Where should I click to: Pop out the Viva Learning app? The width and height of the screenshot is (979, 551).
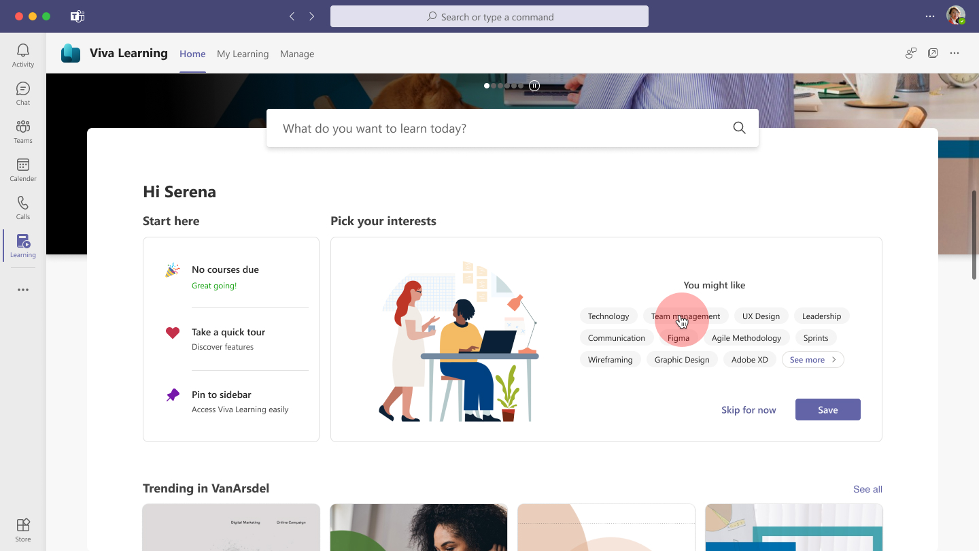(x=933, y=53)
